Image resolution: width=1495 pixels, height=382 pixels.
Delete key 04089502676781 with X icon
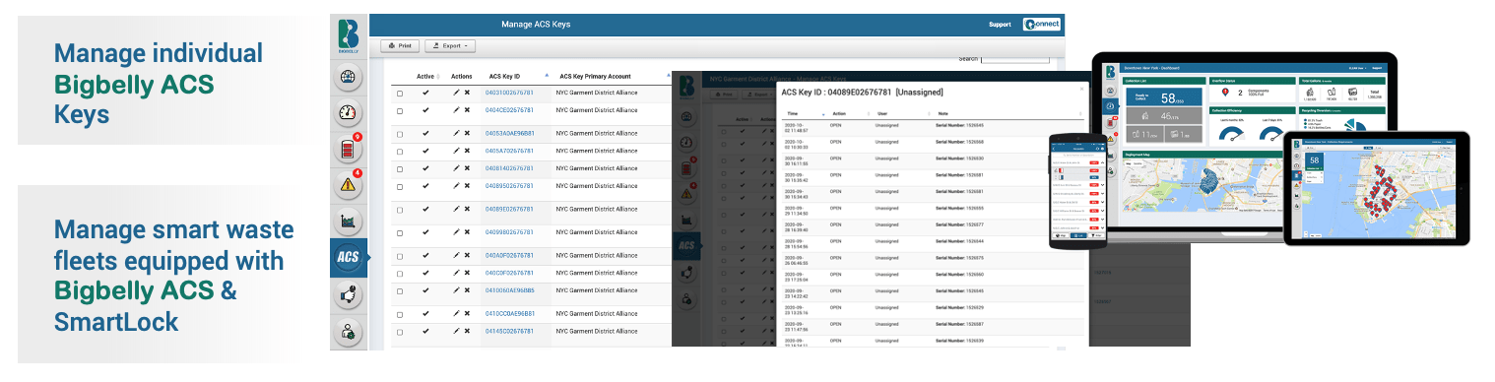coord(467,185)
